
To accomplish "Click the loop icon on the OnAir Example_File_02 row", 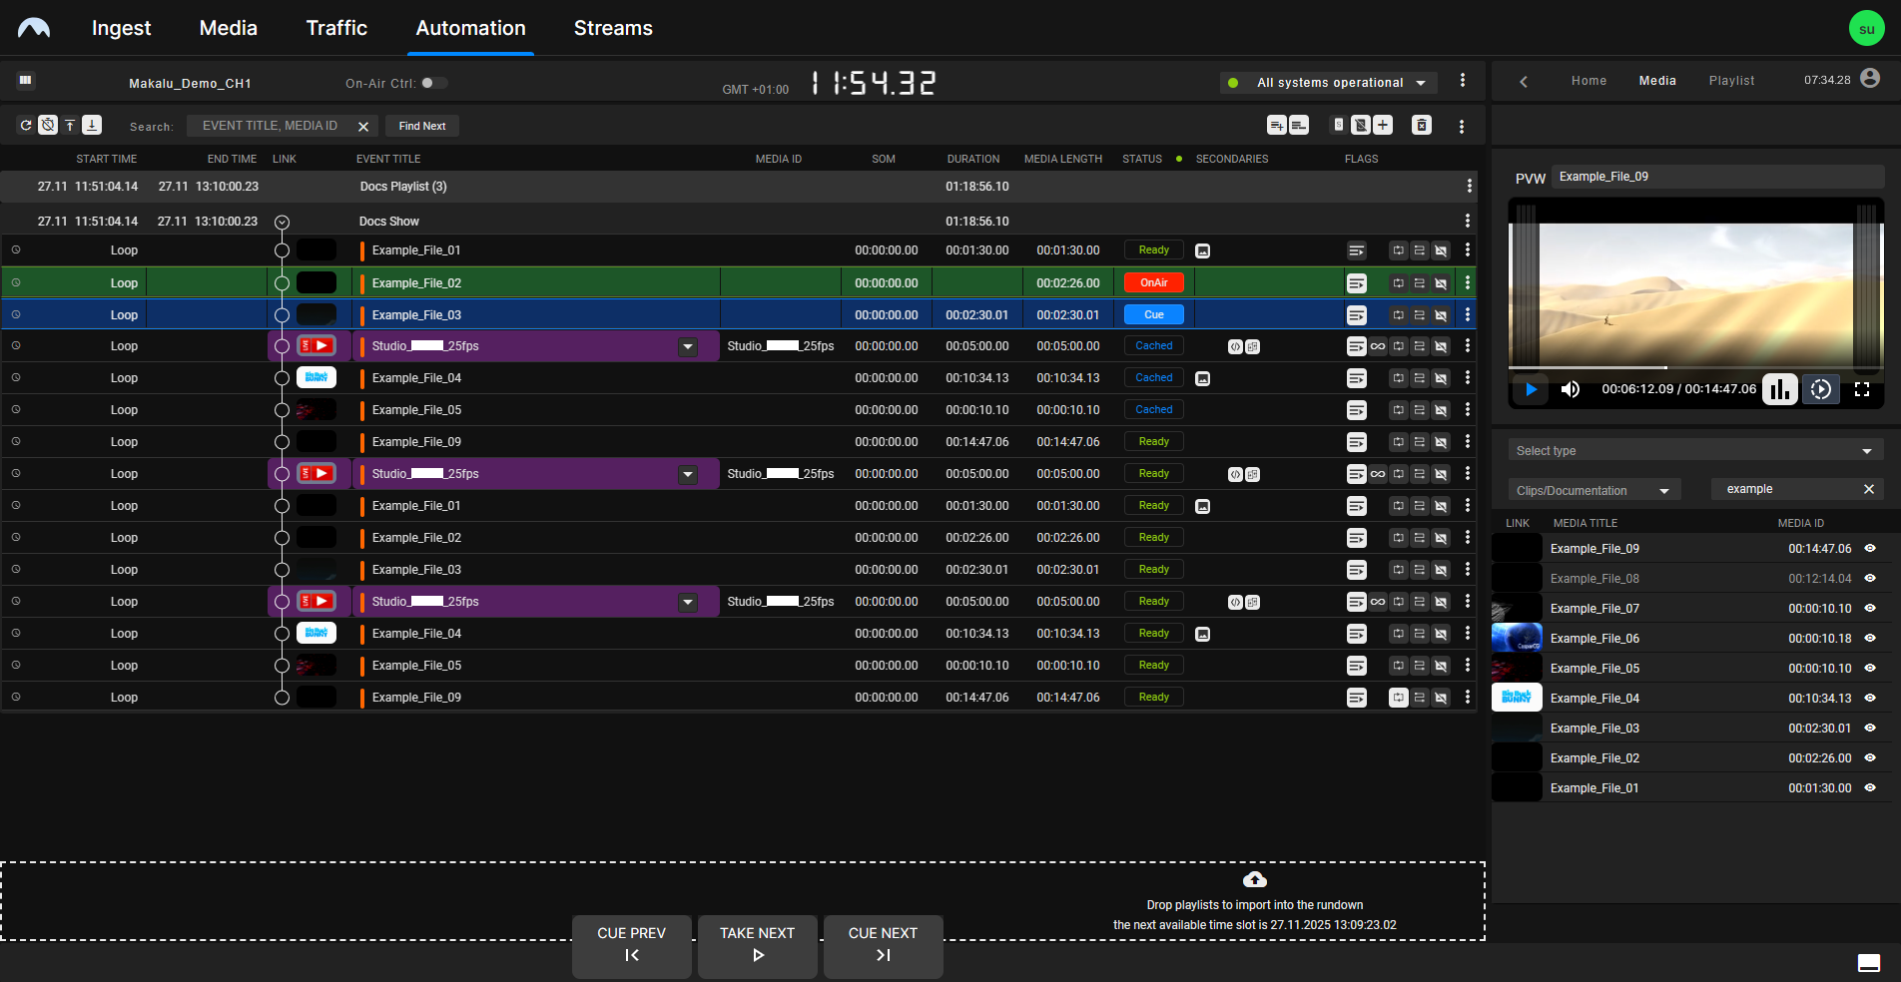I will 1397,282.
